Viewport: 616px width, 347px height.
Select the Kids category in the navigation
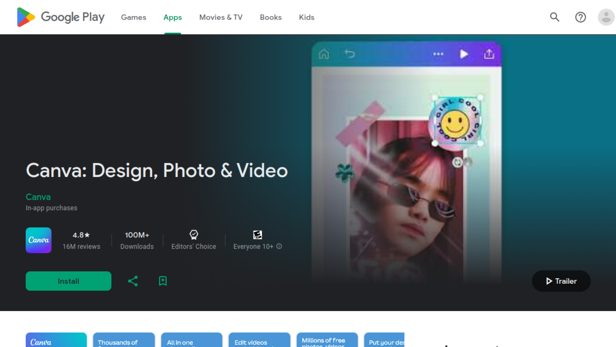(306, 17)
